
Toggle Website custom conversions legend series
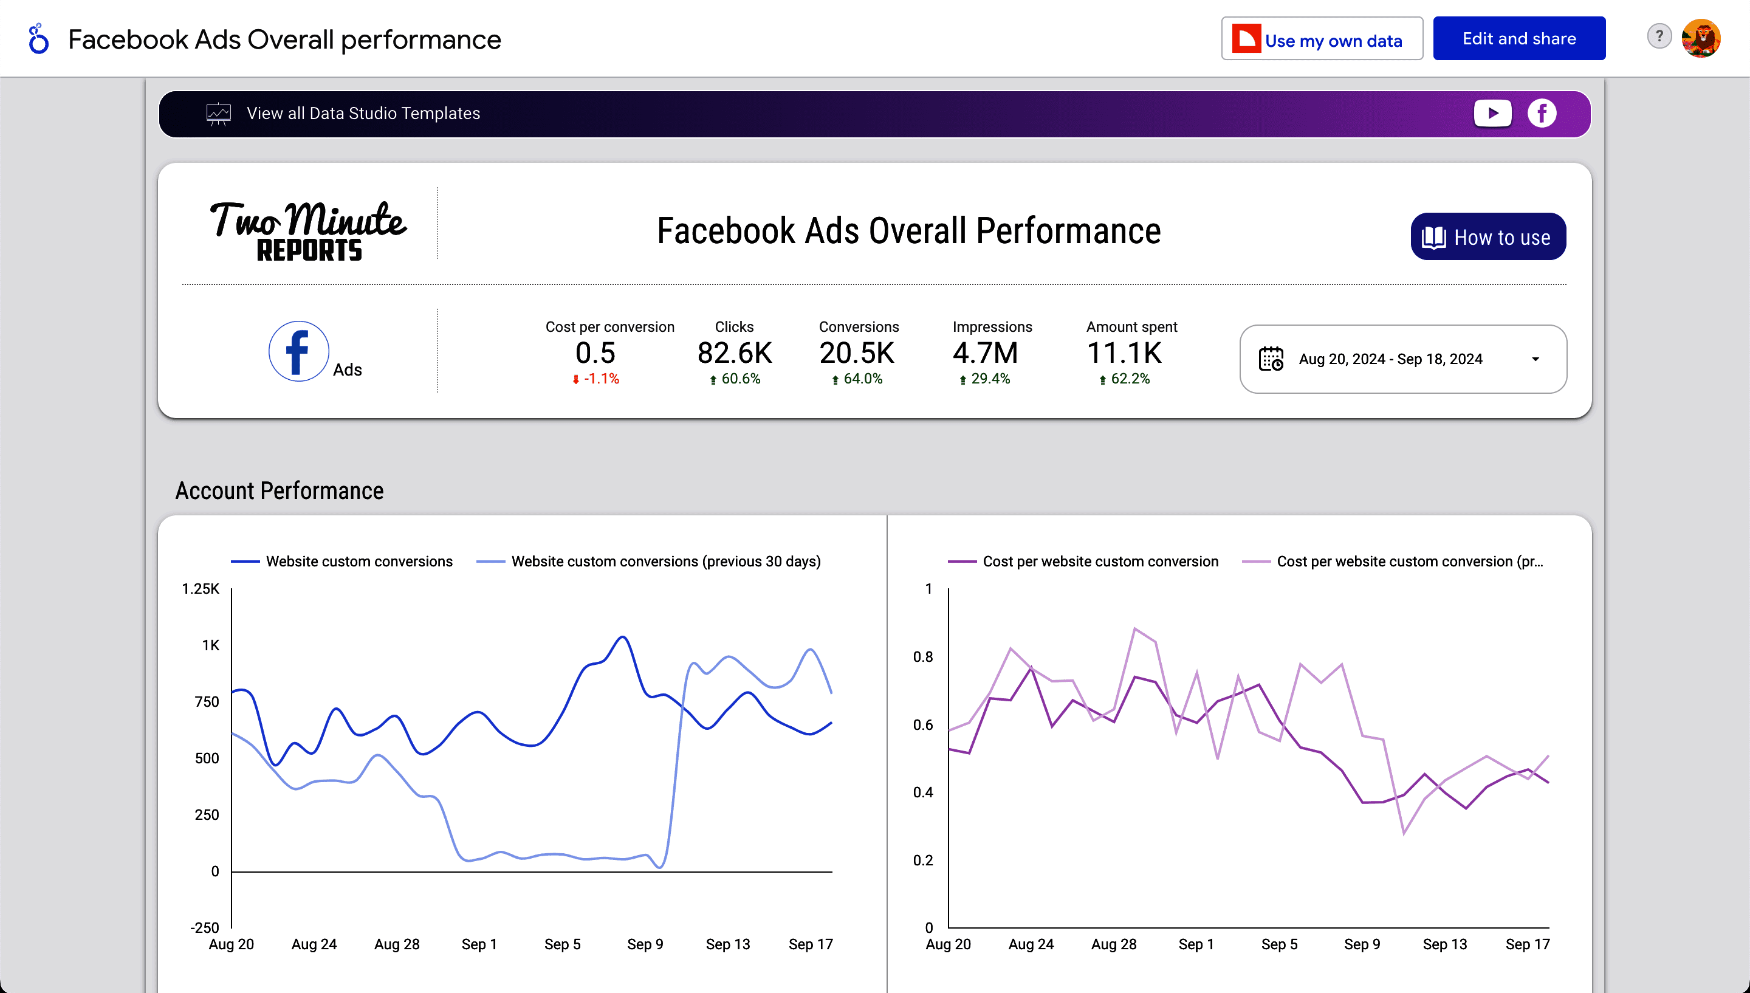coord(359,562)
